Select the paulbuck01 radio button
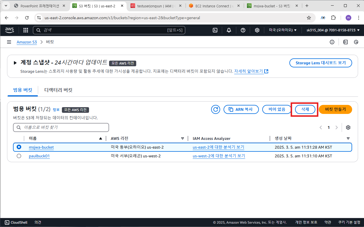364x227 pixels. tap(19, 156)
